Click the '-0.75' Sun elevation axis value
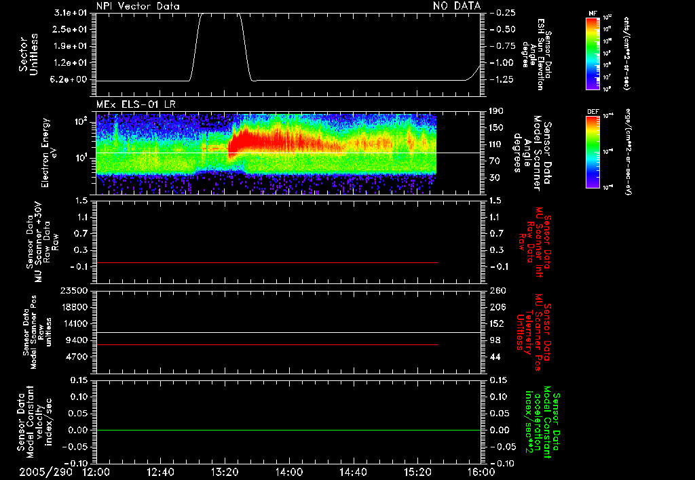Viewport: 695px width, 480px height. (x=503, y=46)
